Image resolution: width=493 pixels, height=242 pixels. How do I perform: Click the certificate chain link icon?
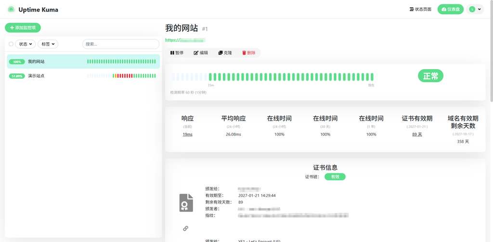point(185,229)
